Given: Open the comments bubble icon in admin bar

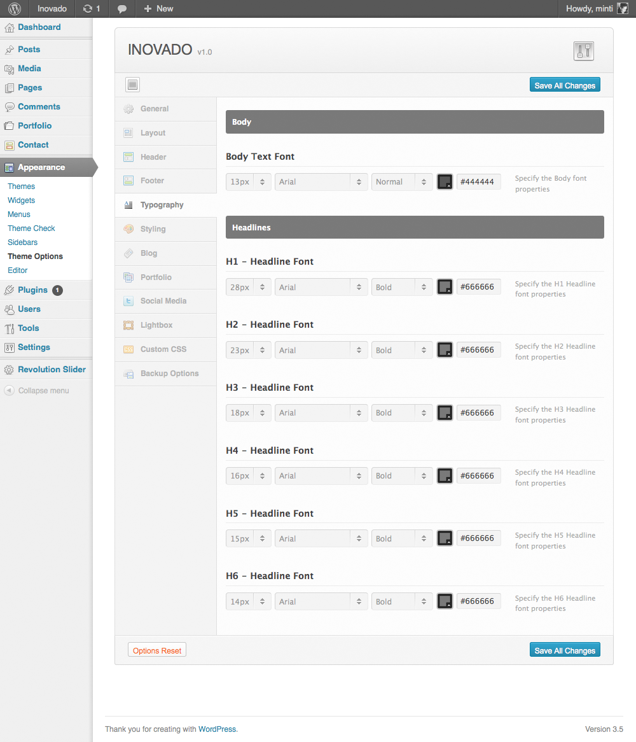Looking at the screenshot, I should tap(122, 9).
